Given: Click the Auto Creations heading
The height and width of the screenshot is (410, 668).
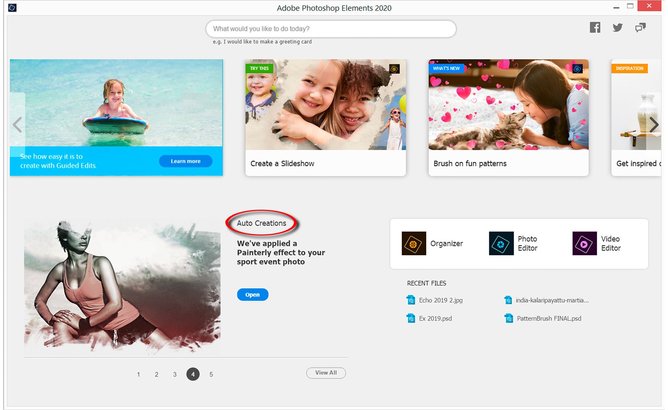Looking at the screenshot, I should click(x=262, y=223).
